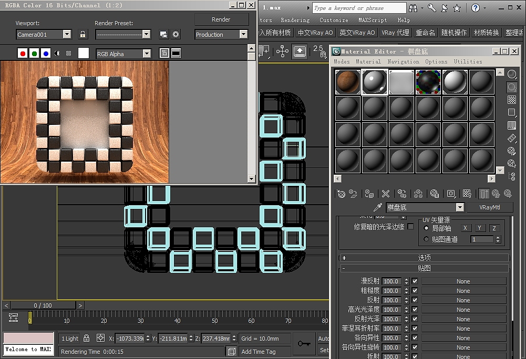Viewport: 526px width, 359px height.
Task: Open the Help menu in main window
Action: pos(404,20)
